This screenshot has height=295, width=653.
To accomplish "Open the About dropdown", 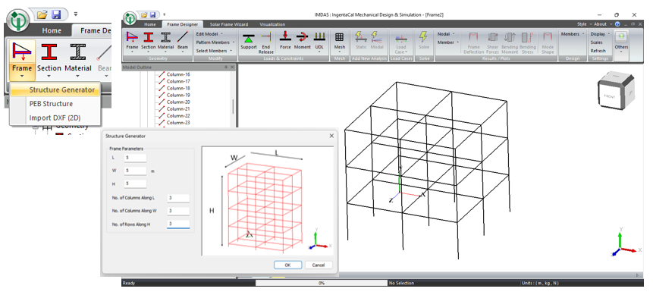I will coord(602,24).
